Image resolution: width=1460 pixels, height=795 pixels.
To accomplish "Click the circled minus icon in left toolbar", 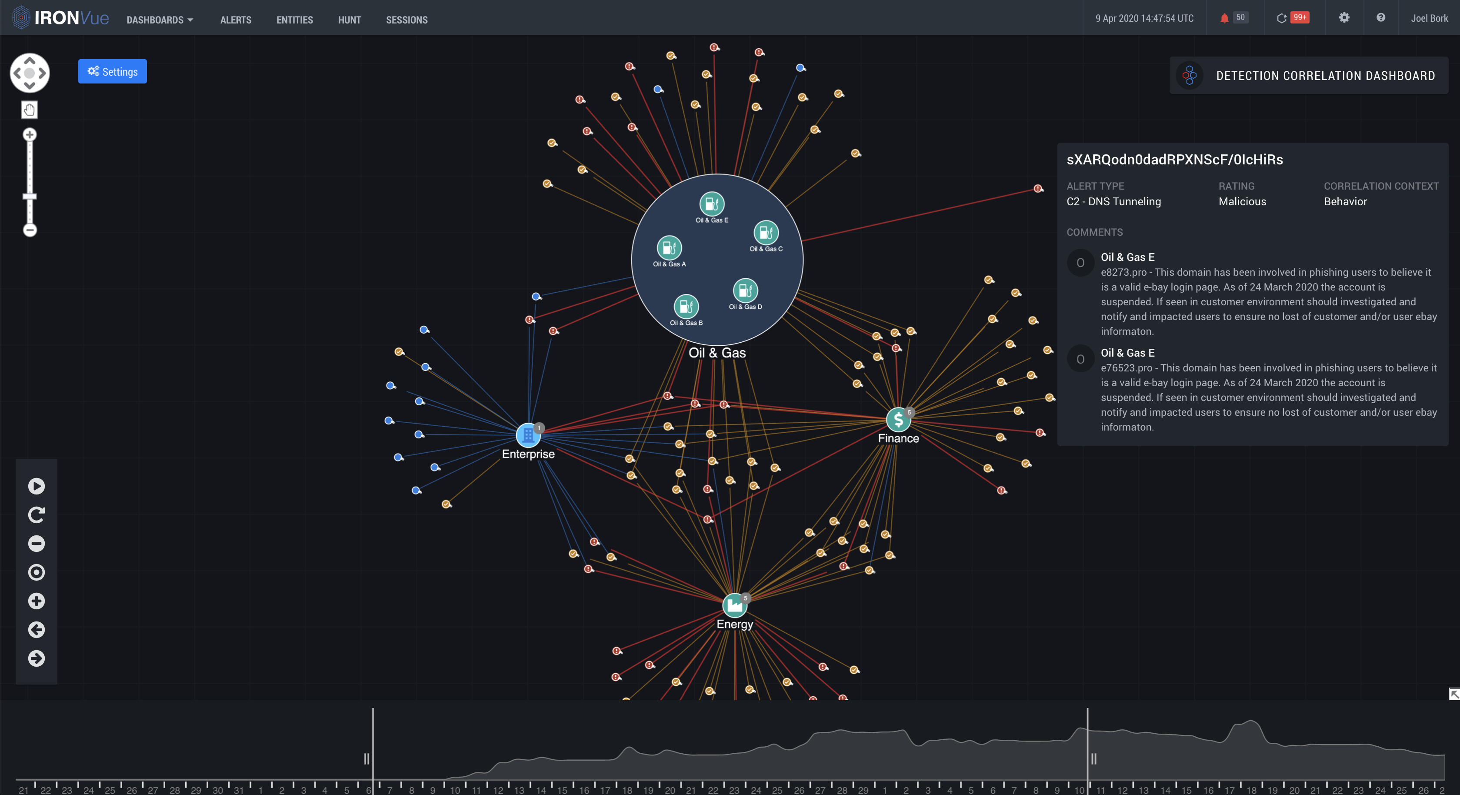I will tap(36, 543).
